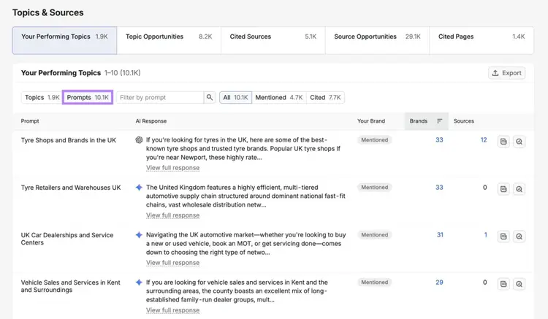Click the Vehicle Sales and Services in Kent prompt
Viewport: 548px width, 319px height.
(71, 286)
